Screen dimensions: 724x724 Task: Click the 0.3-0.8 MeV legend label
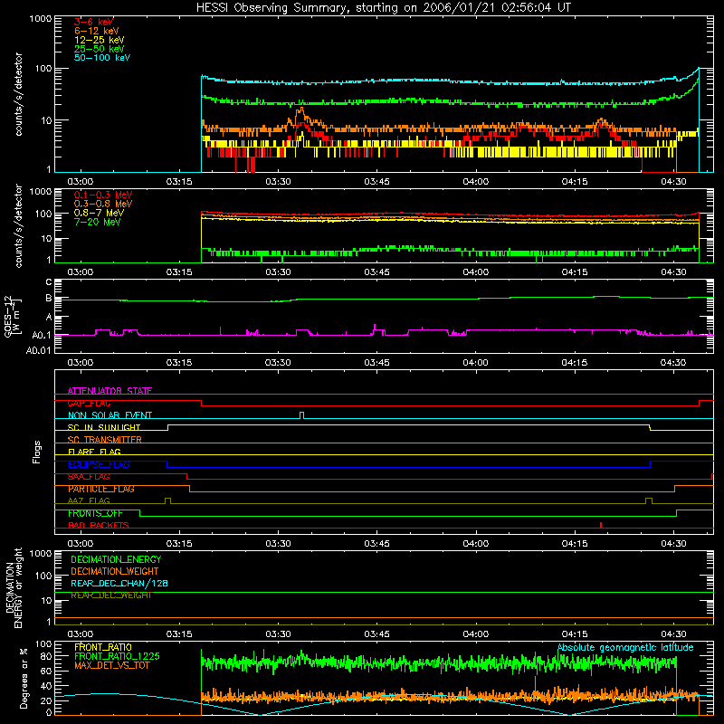(103, 204)
